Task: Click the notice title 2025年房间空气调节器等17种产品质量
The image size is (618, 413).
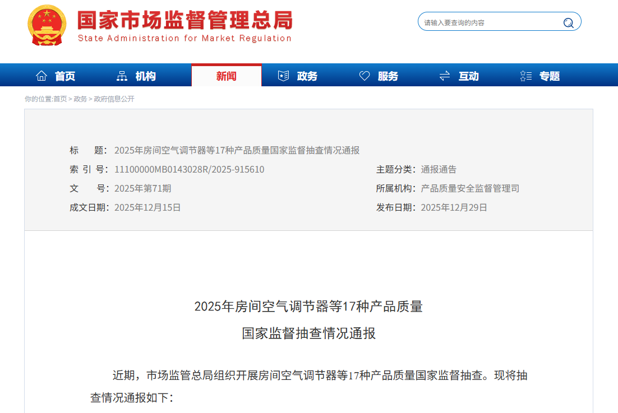Action: tap(309, 307)
